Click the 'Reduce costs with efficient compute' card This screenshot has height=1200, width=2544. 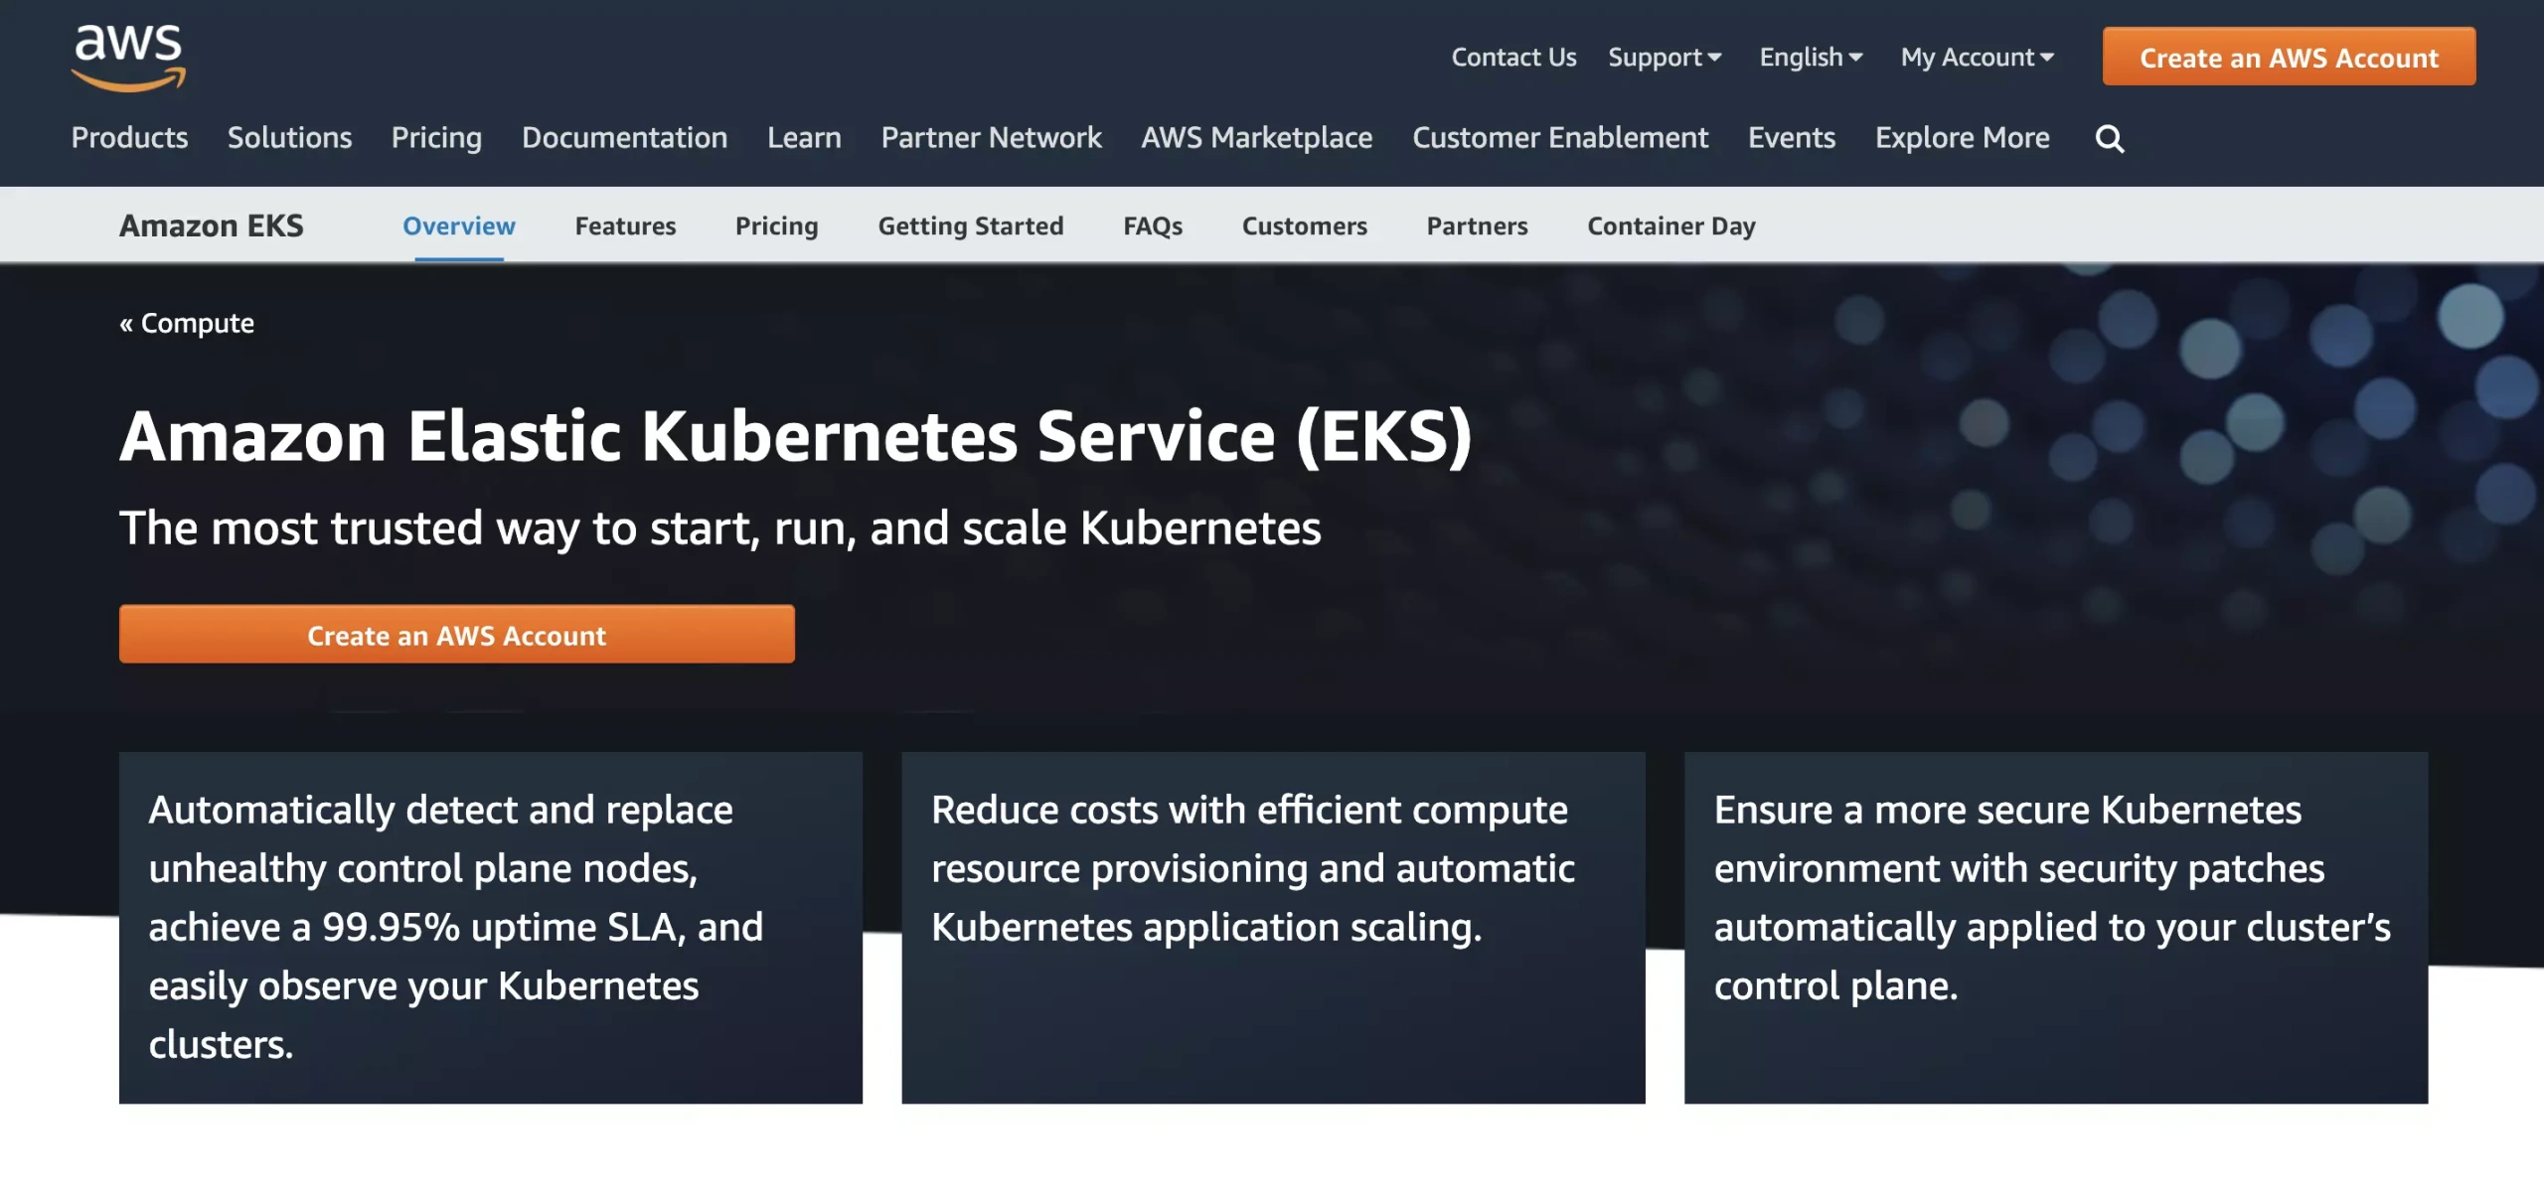tap(1273, 927)
